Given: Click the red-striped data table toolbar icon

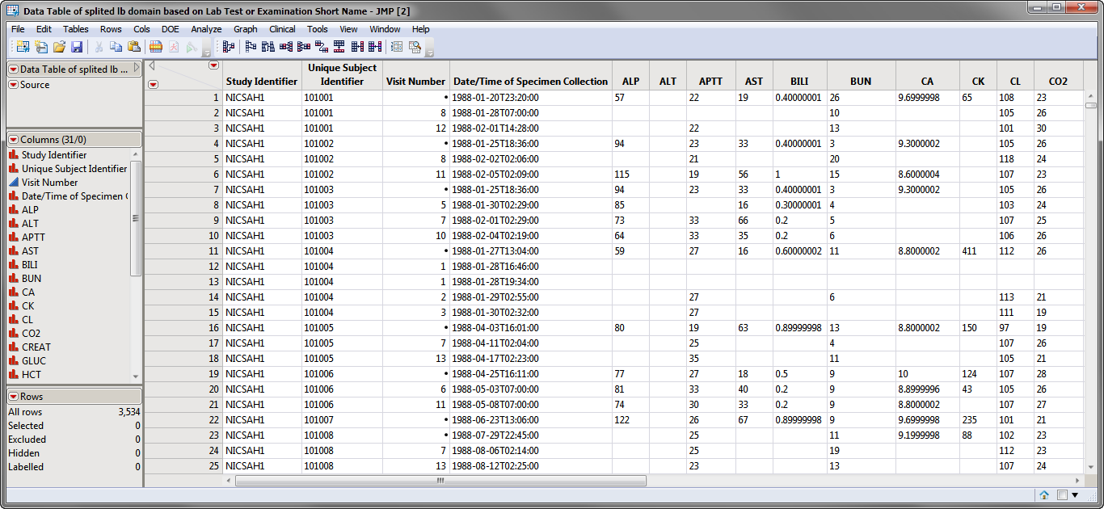Looking at the screenshot, I should coord(156,47).
